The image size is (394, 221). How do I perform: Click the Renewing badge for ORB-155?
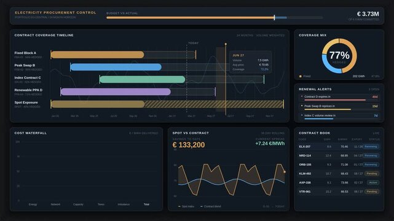(371, 165)
